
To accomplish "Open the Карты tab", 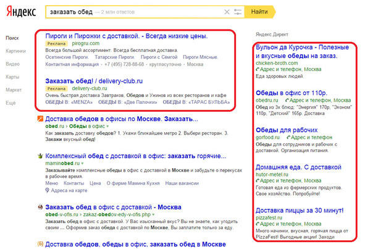I will 12,77.
